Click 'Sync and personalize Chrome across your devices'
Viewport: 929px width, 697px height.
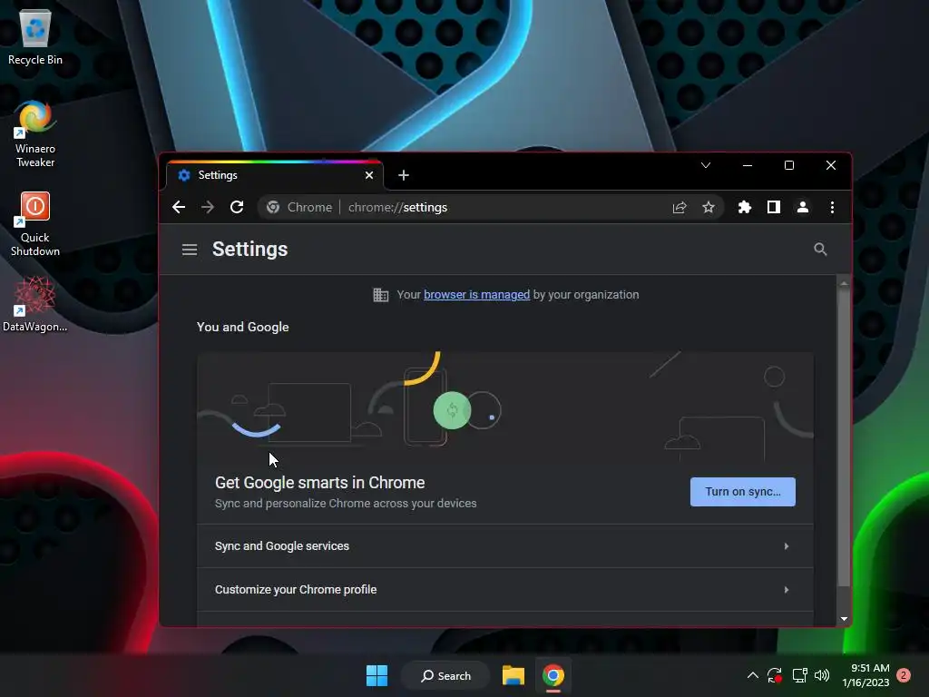point(346,503)
